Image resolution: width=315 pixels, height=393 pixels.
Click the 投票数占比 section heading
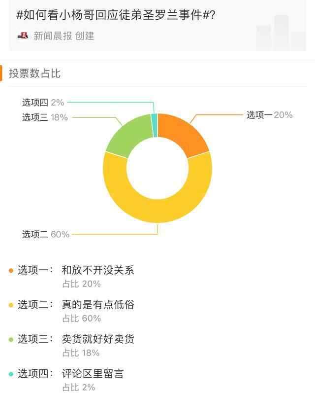point(35,73)
